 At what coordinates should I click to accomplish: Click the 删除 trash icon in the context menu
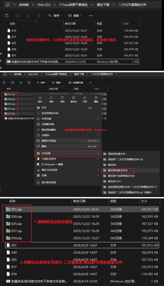pyautogui.click(x=96, y=98)
